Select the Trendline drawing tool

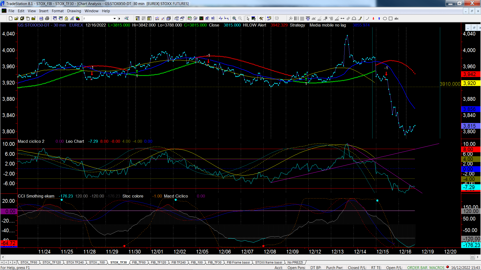tap(291, 18)
